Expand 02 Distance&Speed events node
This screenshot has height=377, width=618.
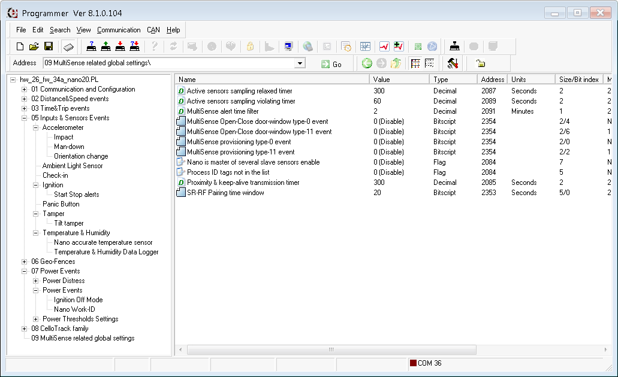[x=25, y=99]
